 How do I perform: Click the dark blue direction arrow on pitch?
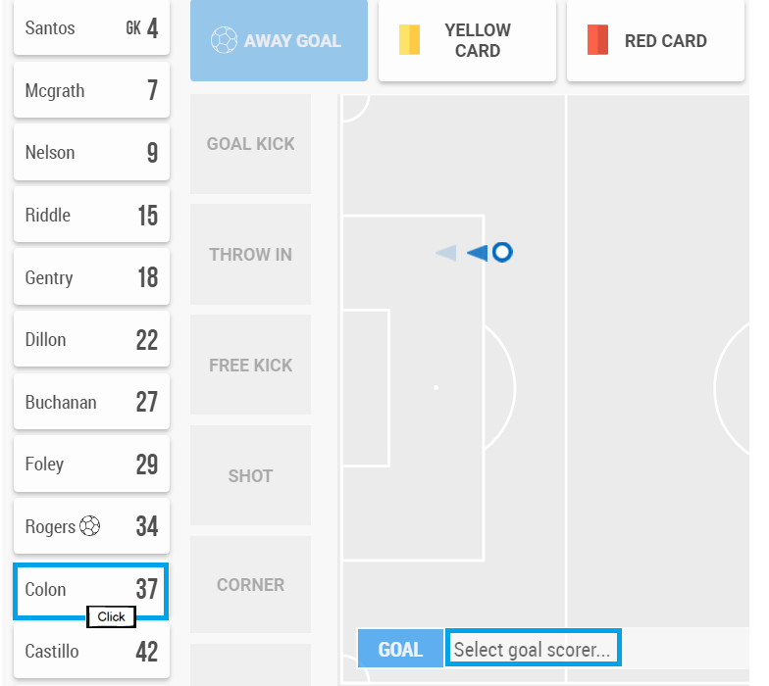pyautogui.click(x=477, y=253)
